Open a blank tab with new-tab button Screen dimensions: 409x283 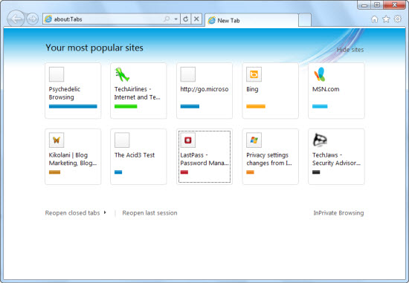click(305, 20)
